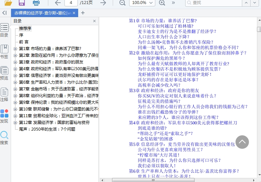Expand 第5章 信息经济学 tree node
Viewport: 261px width, 182px height.
(x=15, y=76)
